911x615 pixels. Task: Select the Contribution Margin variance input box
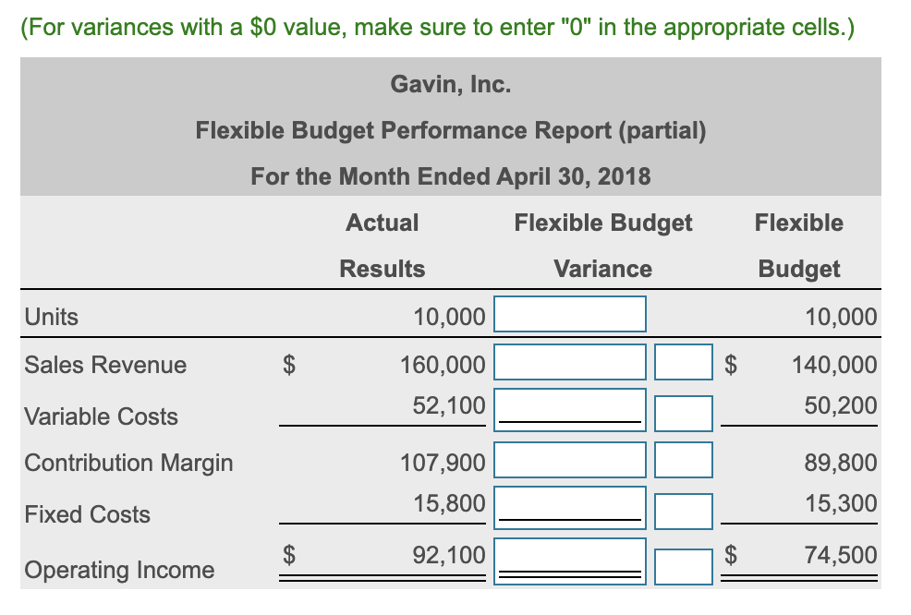coord(569,460)
